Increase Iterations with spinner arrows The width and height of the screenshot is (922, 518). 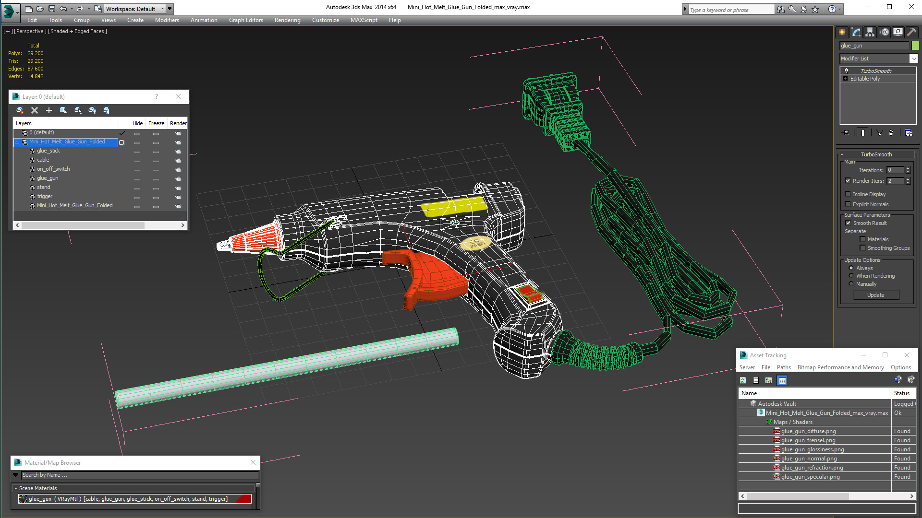[908, 170]
